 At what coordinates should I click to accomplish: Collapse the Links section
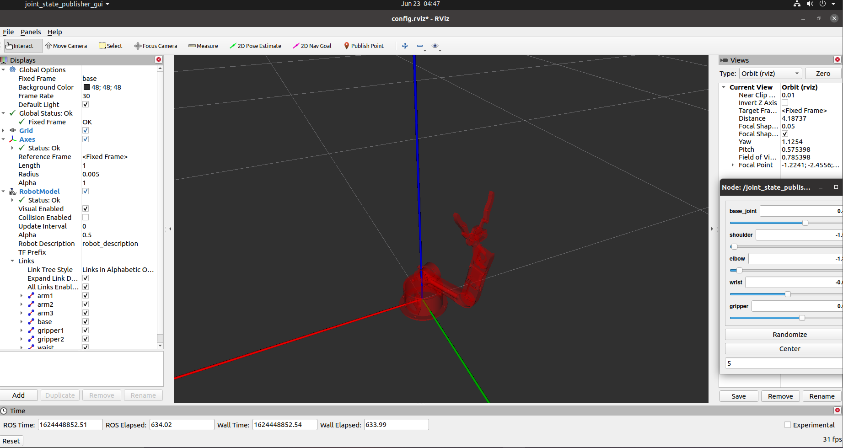[x=12, y=261]
